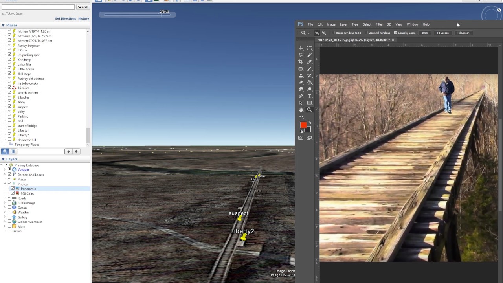
Task: Select the Pen tool
Action: [301, 96]
